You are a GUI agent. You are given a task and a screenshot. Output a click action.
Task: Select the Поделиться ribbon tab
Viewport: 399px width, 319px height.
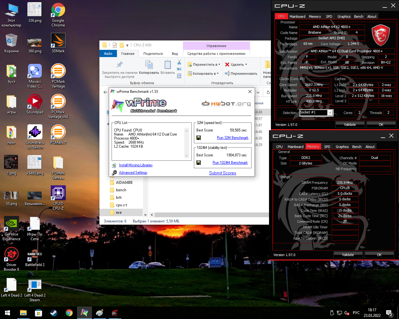(x=153, y=54)
